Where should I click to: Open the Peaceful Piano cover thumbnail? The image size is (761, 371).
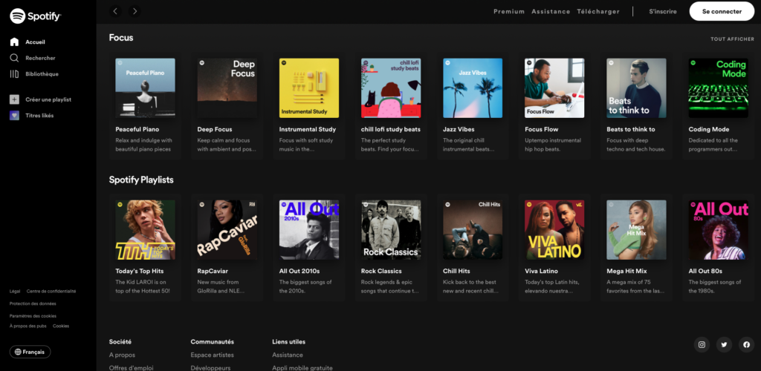[145, 88]
